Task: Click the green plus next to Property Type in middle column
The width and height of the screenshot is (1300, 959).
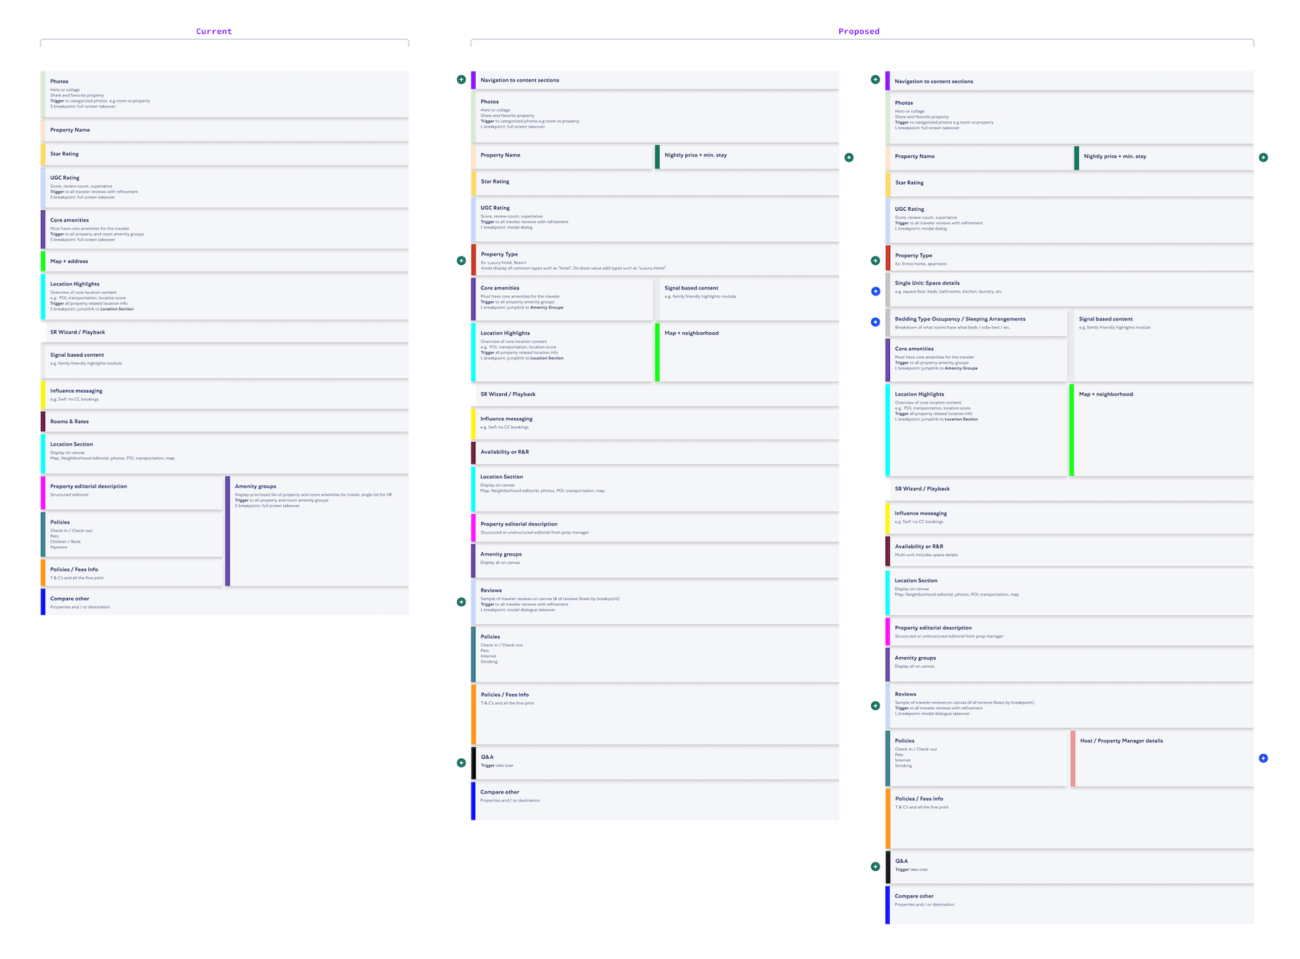Action: click(x=462, y=260)
